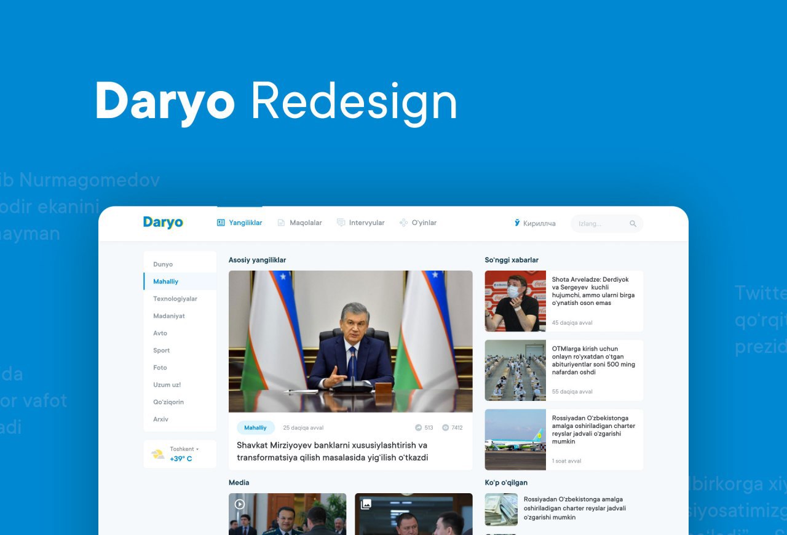Click the main news photo with flags

(x=350, y=341)
